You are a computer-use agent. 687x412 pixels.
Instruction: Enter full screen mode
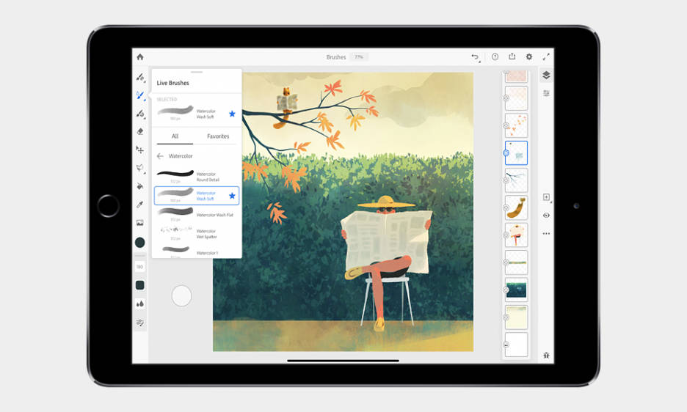[x=546, y=57]
